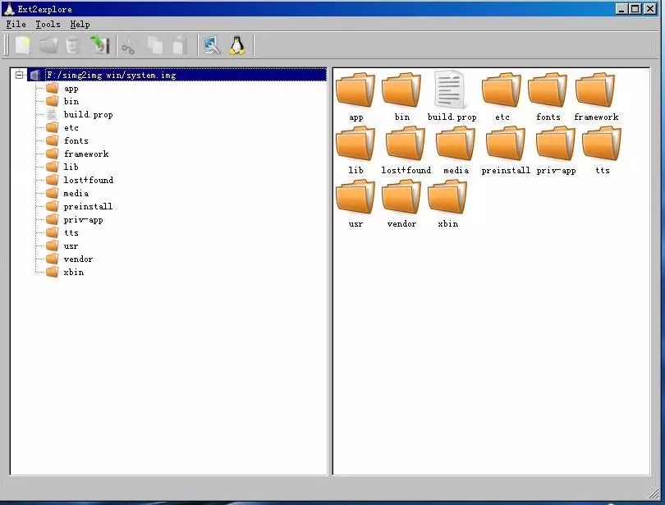Click the open folder toolbar icon
665x505 pixels.
[x=48, y=45]
